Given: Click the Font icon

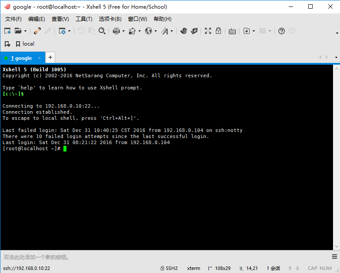Looking at the screenshot, I should (165, 31).
